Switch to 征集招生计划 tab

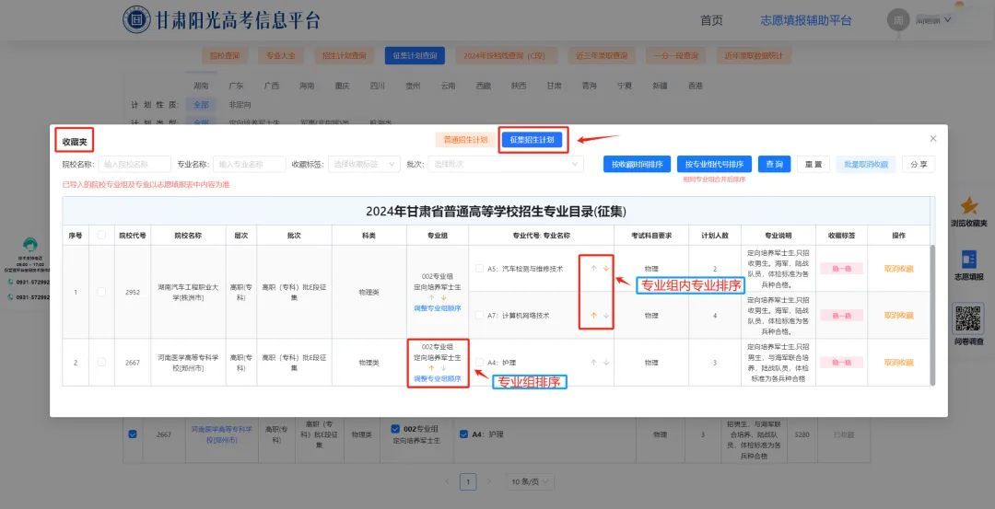pyautogui.click(x=532, y=140)
